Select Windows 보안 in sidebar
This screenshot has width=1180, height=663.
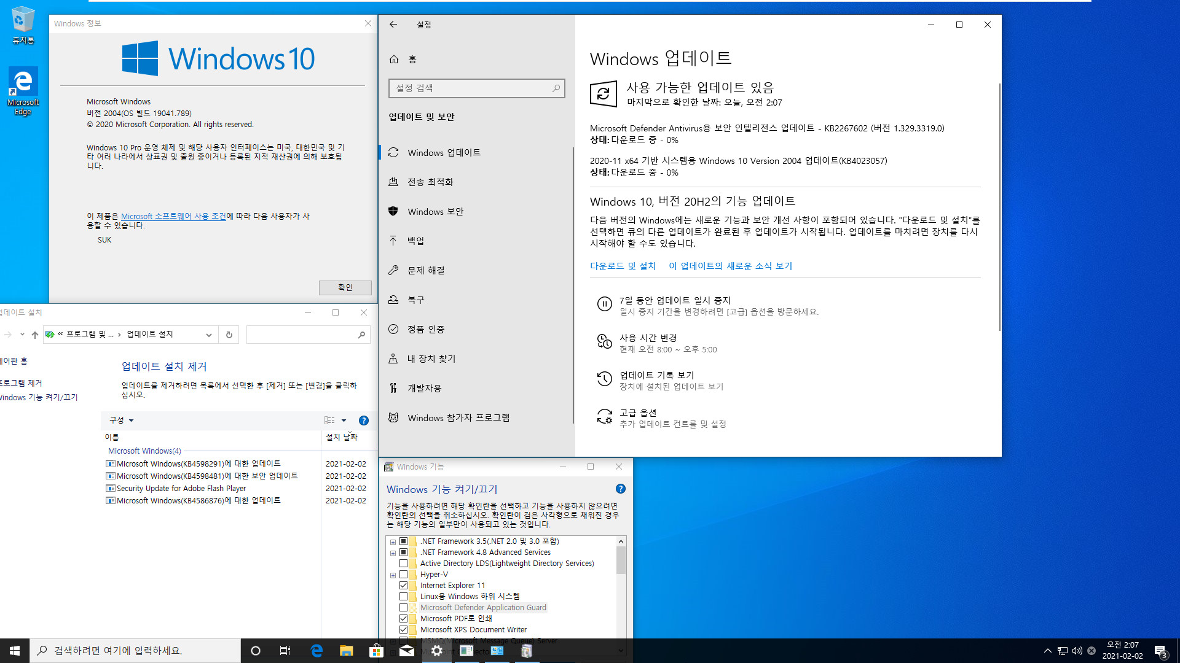[476, 211]
